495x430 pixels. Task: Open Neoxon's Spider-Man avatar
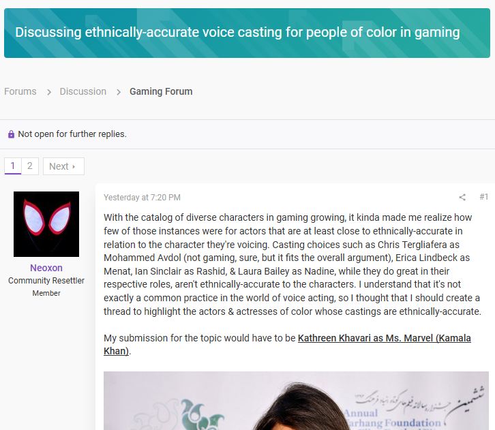[46, 224]
